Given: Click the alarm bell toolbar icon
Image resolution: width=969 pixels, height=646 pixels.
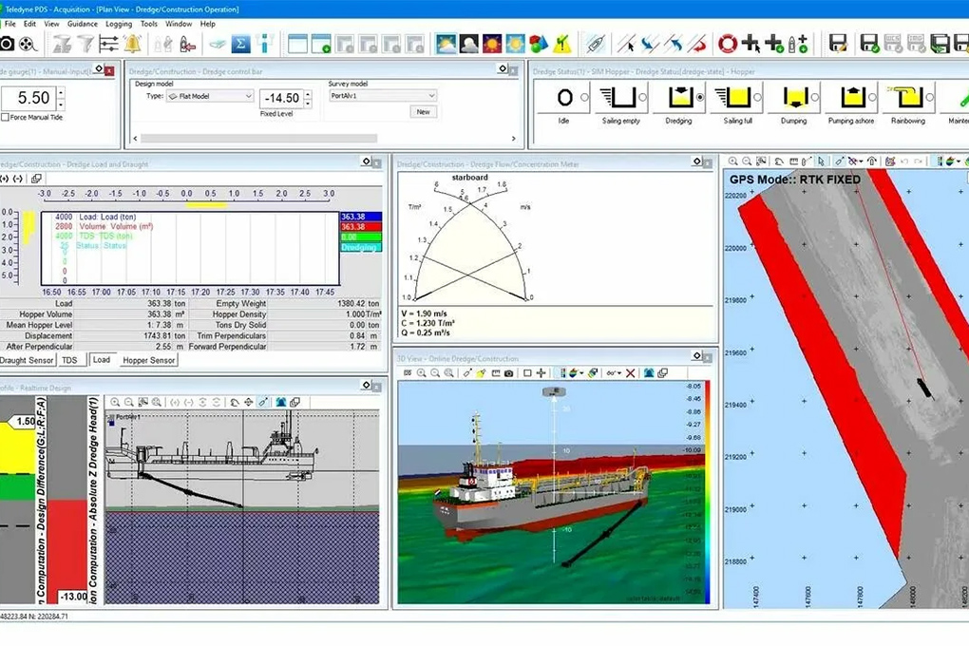Looking at the screenshot, I should (x=132, y=43).
